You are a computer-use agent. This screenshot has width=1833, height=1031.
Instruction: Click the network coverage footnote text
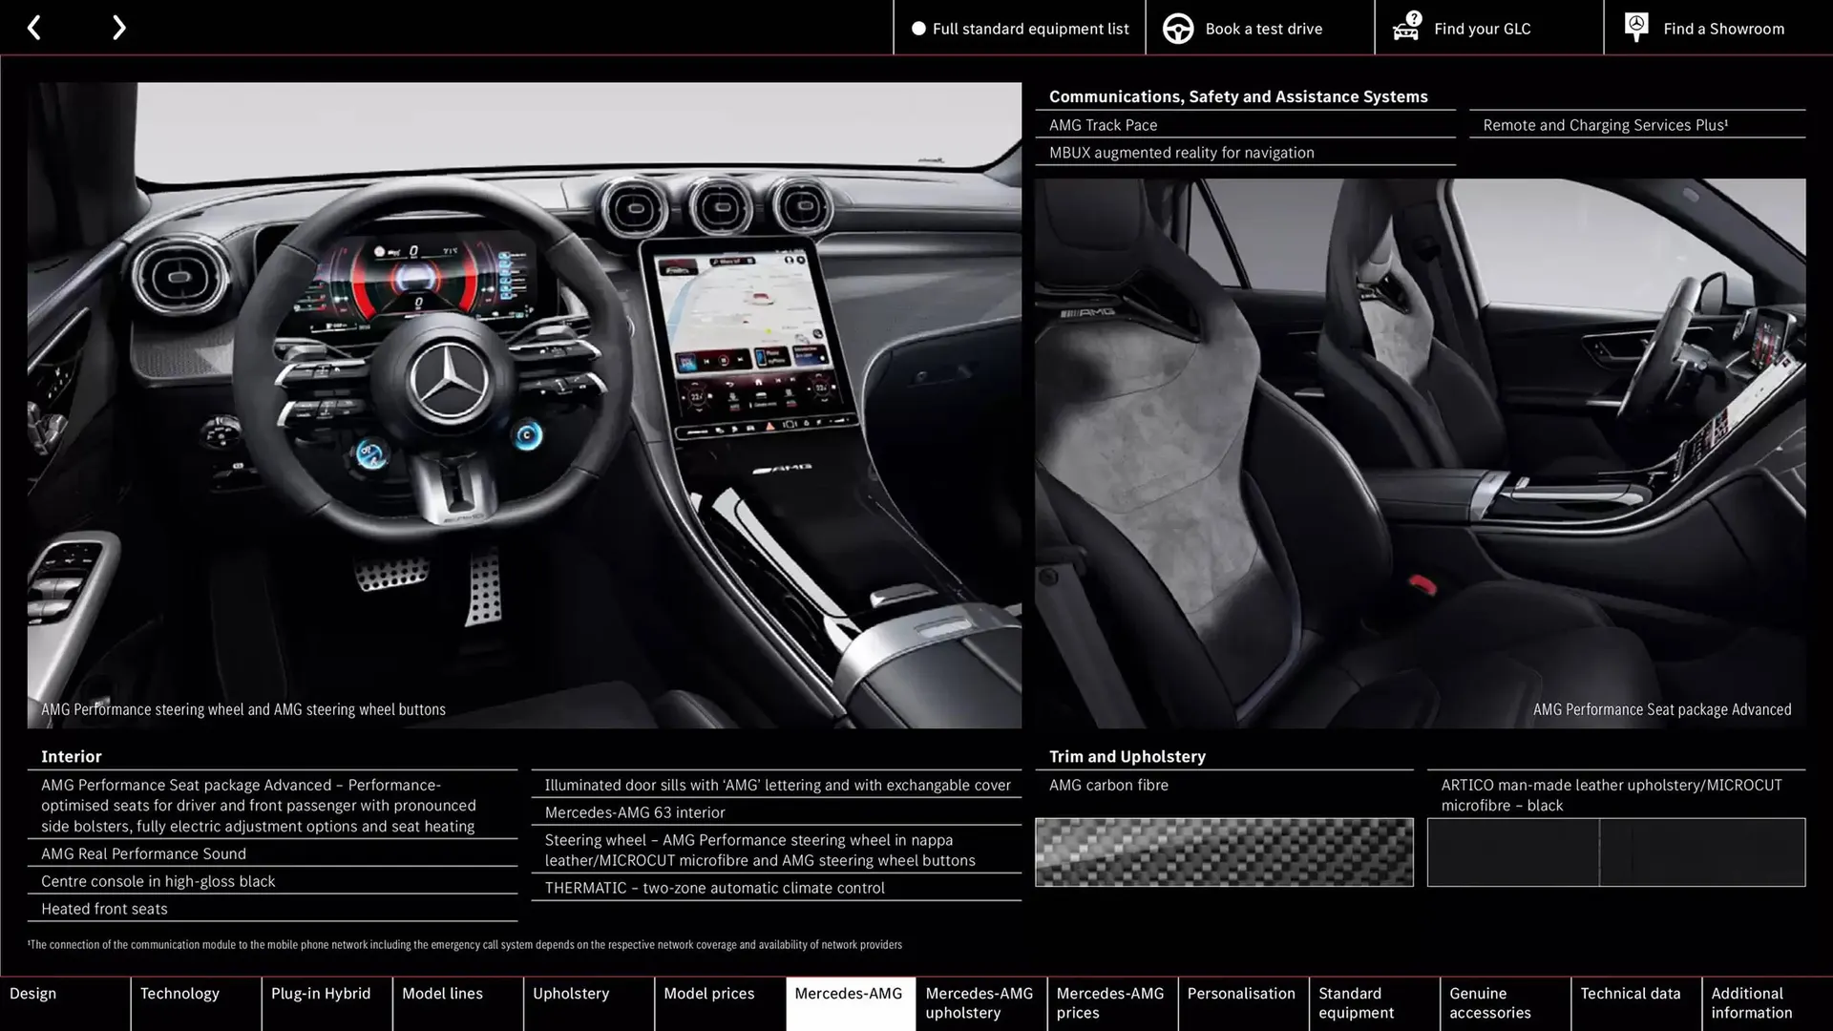pos(465,945)
